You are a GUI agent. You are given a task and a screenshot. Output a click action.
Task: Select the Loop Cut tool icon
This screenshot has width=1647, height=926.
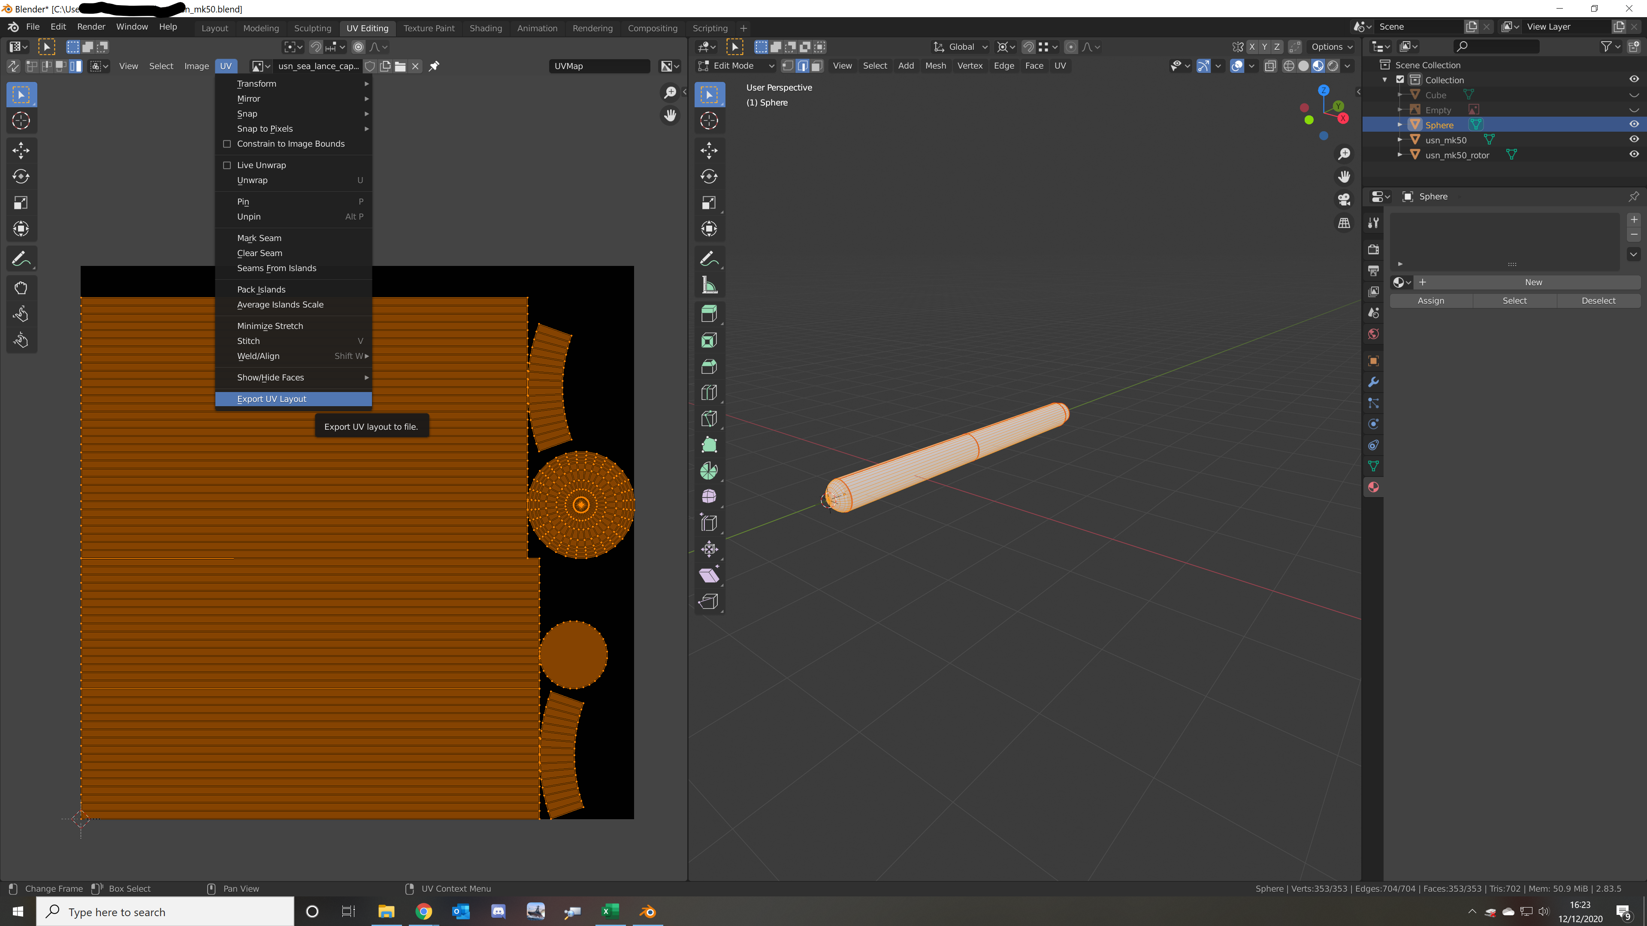pos(708,392)
